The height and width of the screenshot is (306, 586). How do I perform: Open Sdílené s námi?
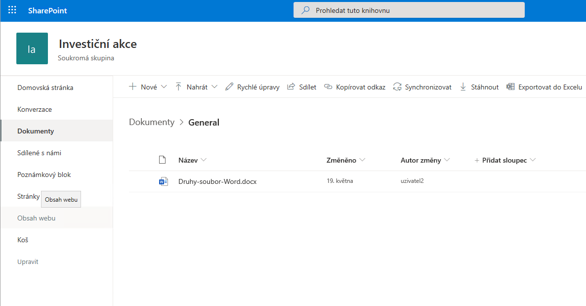[x=39, y=153]
